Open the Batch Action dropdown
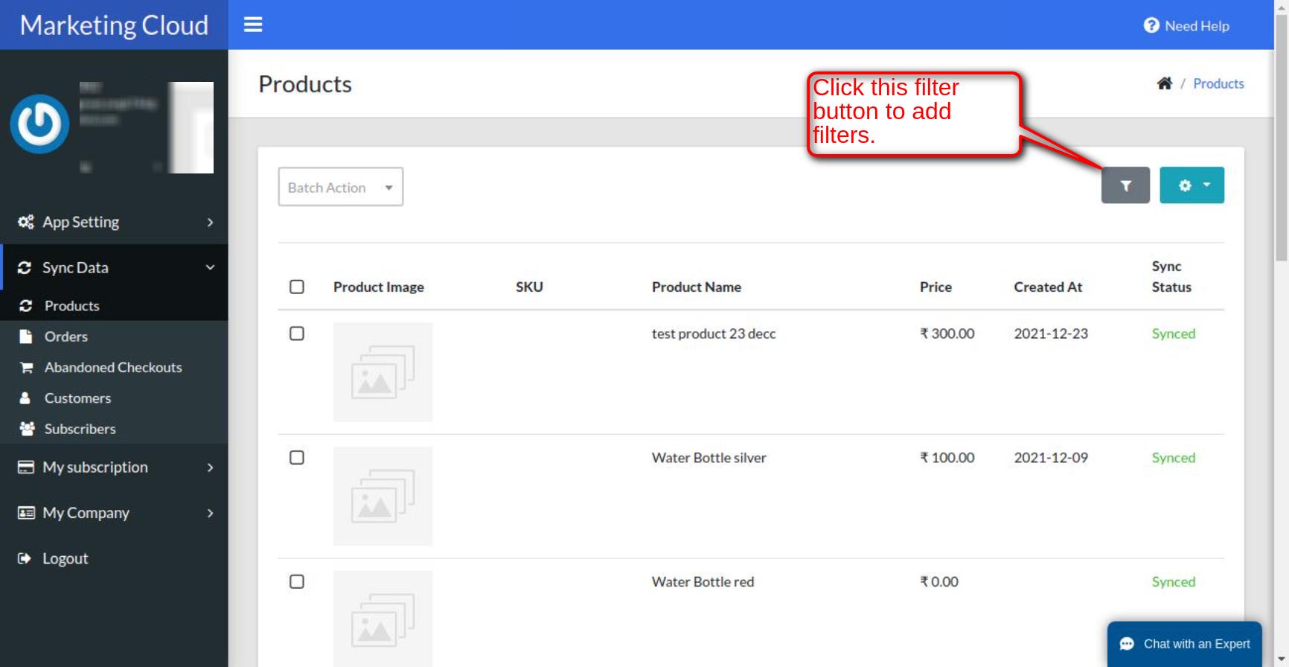This screenshot has width=1289, height=667. 341,187
